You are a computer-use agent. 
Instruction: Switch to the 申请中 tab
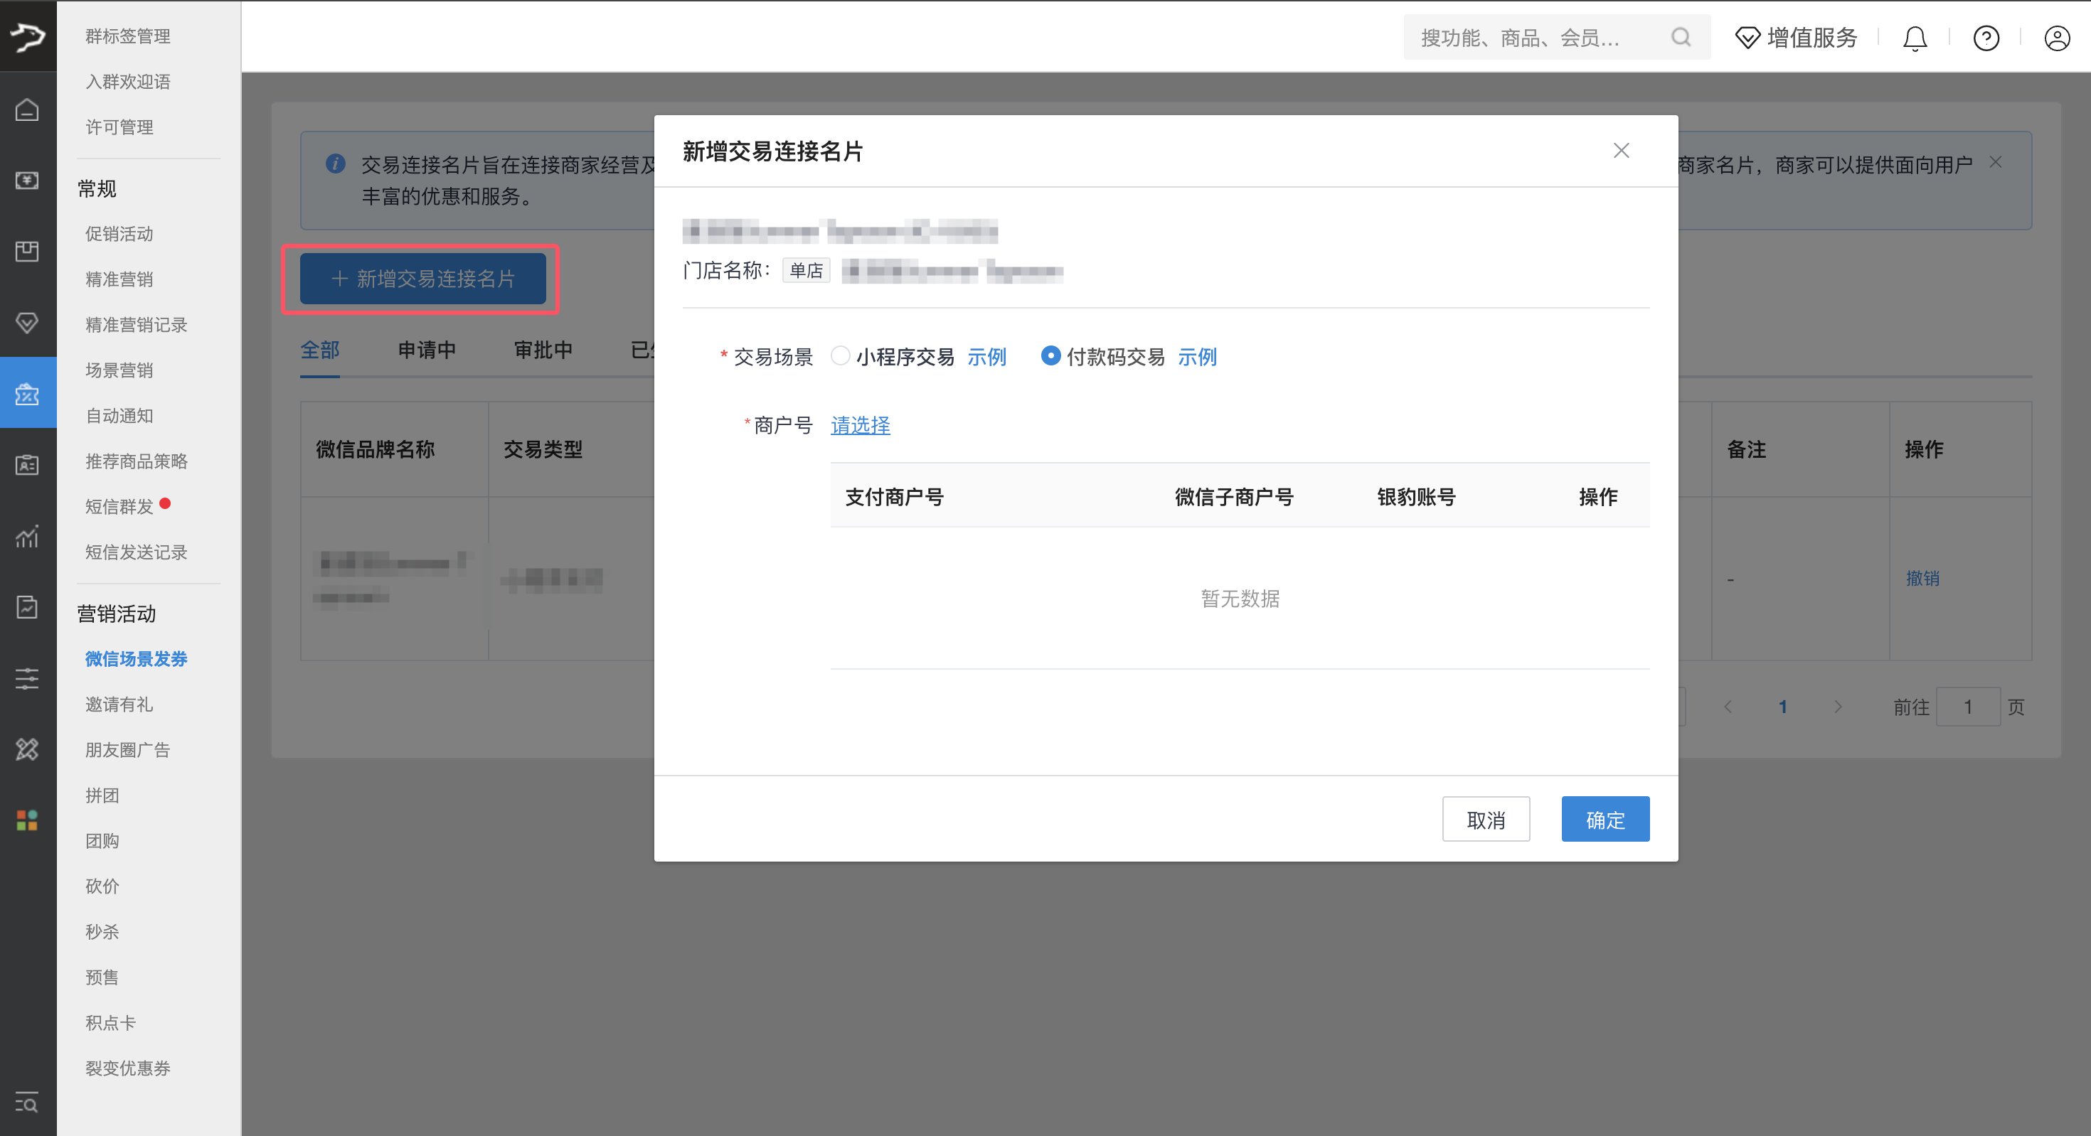[427, 350]
